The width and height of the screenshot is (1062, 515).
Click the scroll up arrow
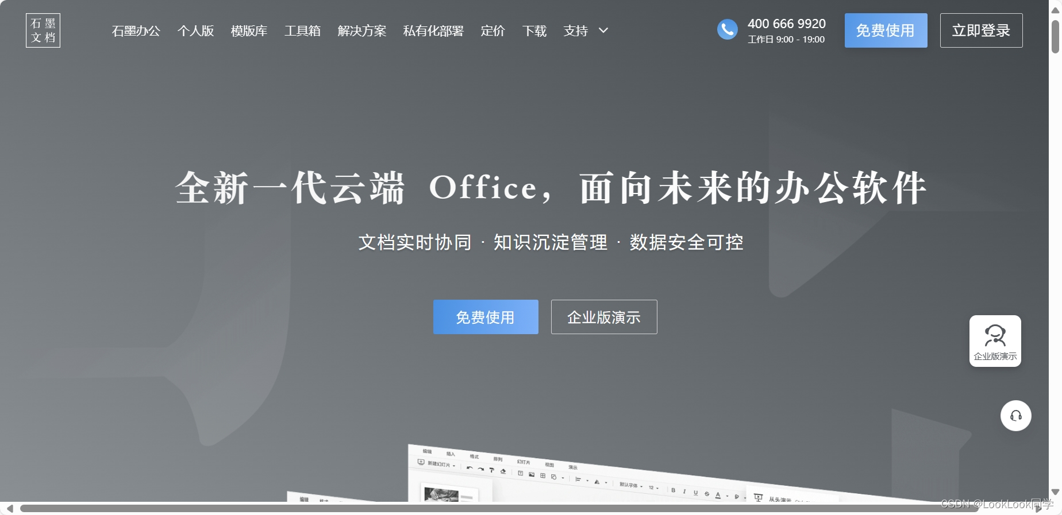tap(1055, 10)
